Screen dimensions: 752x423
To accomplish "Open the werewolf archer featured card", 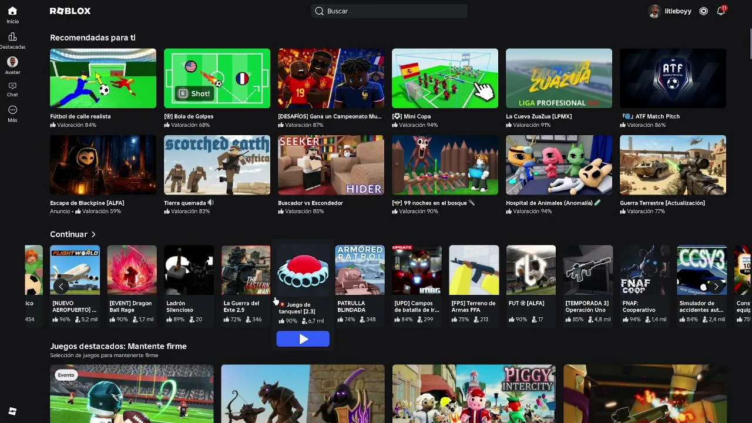I will [x=303, y=394].
